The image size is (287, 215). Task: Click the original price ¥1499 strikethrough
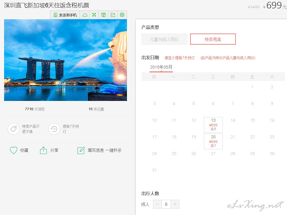(x=254, y=7)
